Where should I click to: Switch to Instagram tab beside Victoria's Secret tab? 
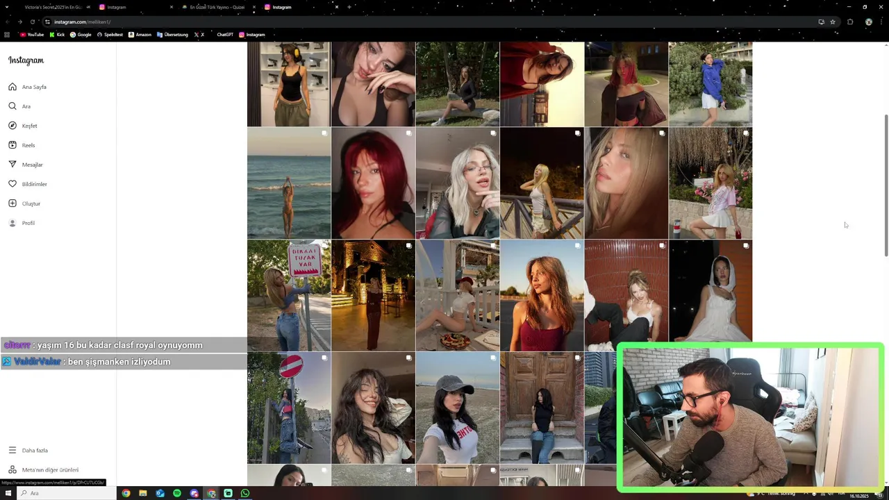(x=135, y=7)
